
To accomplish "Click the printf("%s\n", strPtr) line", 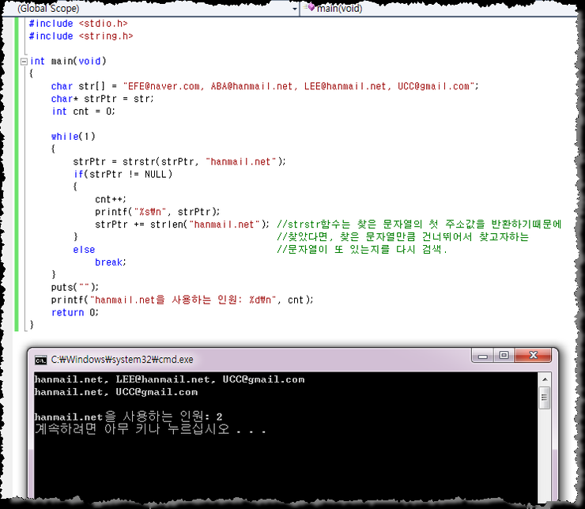I will 157,212.
